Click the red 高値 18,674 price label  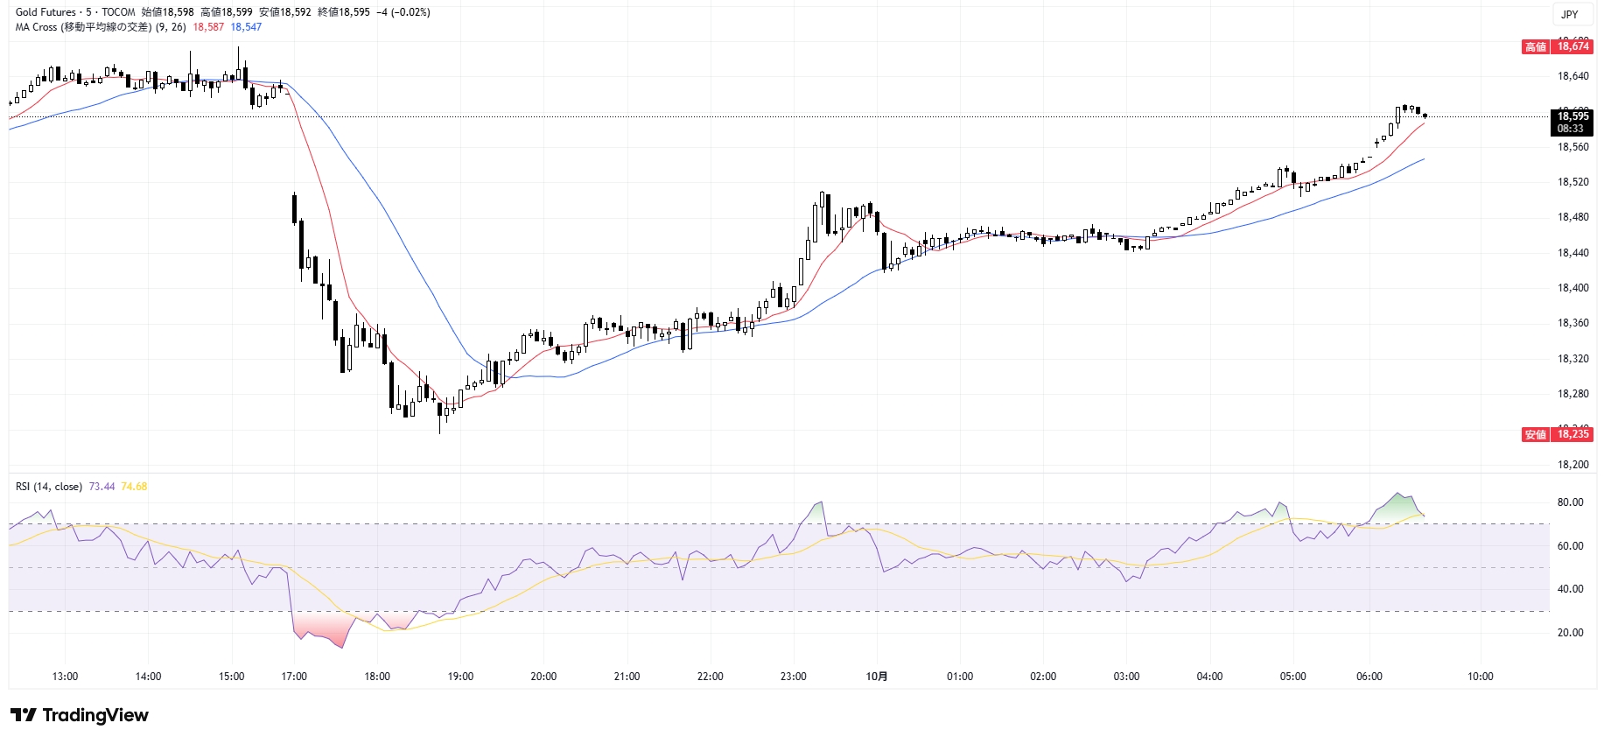click(x=1558, y=46)
